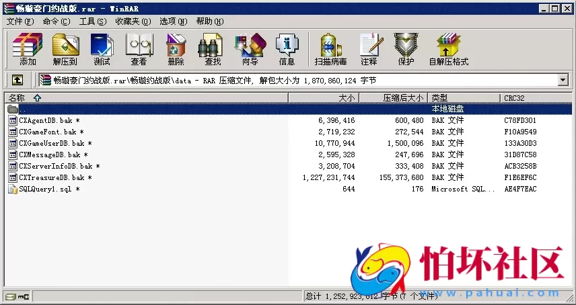576x305 pixels.
Task: Open the 收藏夹(O) menu
Action: 133,21
